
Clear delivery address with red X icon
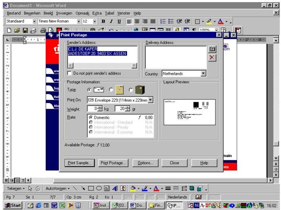tap(212, 58)
